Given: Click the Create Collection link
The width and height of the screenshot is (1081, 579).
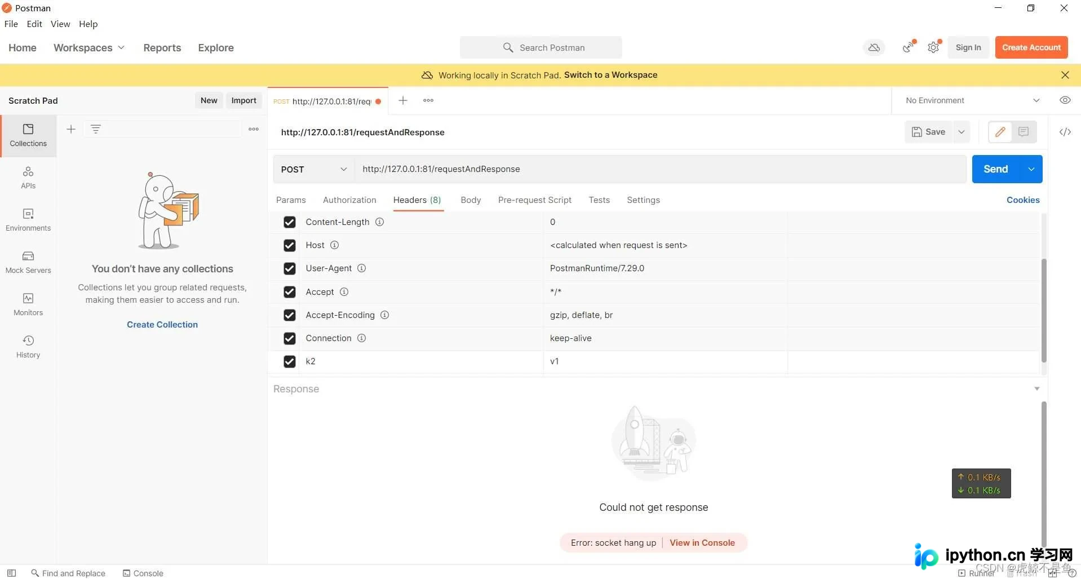Looking at the screenshot, I should [x=162, y=325].
